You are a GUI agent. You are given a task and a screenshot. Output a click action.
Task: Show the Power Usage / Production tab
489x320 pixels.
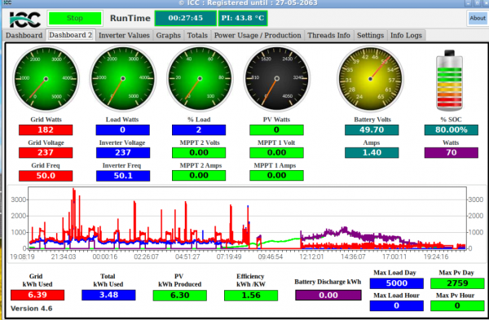coord(258,35)
